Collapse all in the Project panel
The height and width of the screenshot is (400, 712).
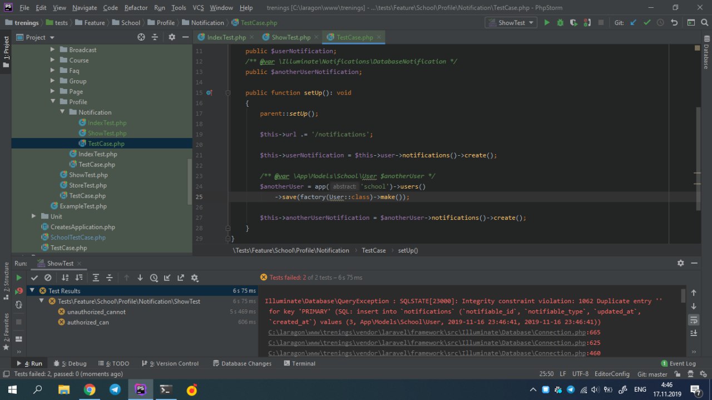tap(155, 37)
